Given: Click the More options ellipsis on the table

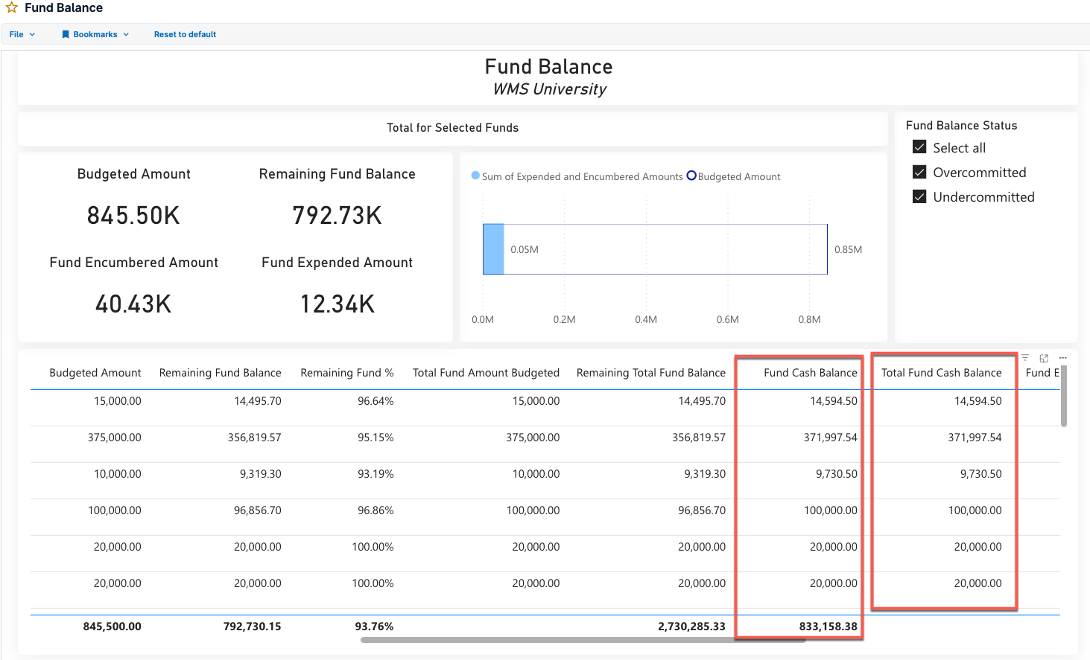Looking at the screenshot, I should pos(1062,357).
